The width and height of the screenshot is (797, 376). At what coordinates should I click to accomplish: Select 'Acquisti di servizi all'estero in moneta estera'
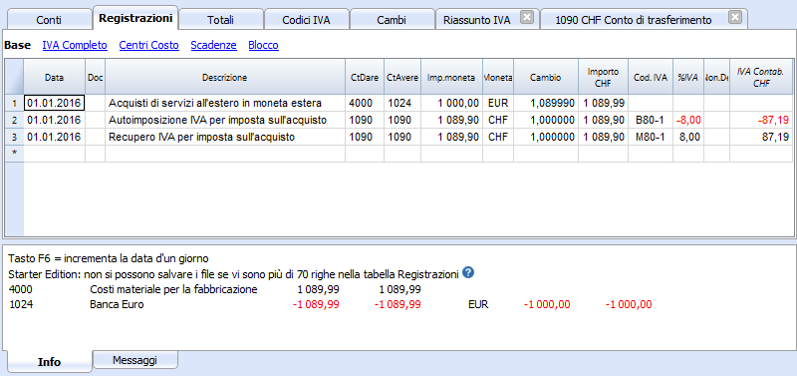pos(225,104)
